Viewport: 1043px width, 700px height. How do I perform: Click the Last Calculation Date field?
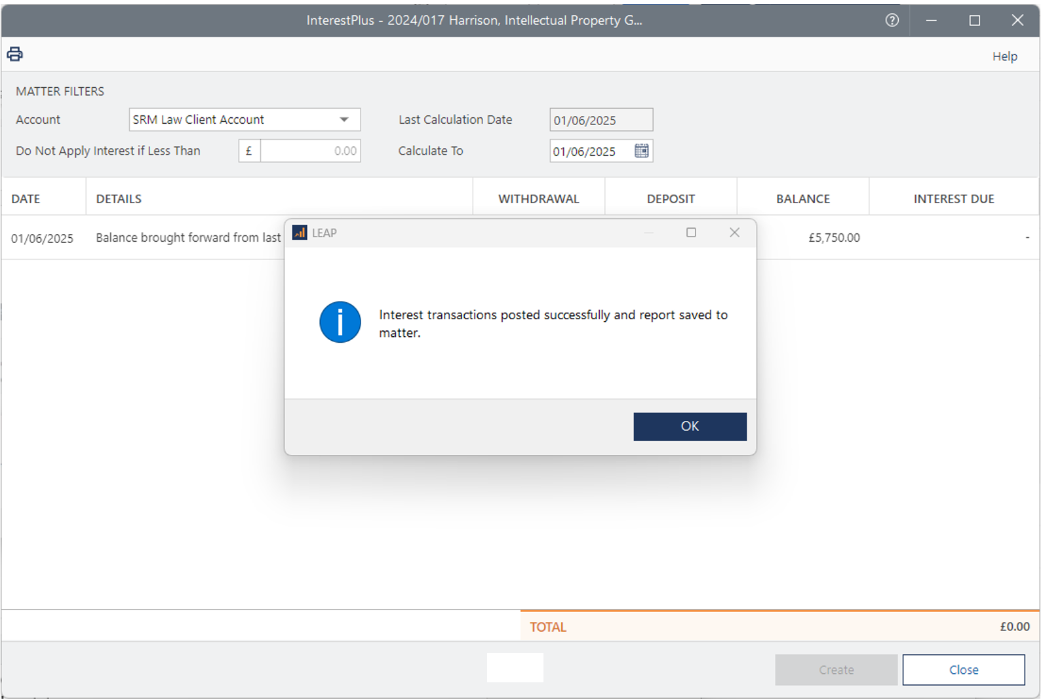600,120
